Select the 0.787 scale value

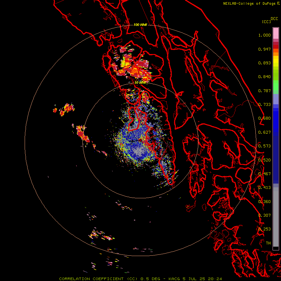pos(264,91)
